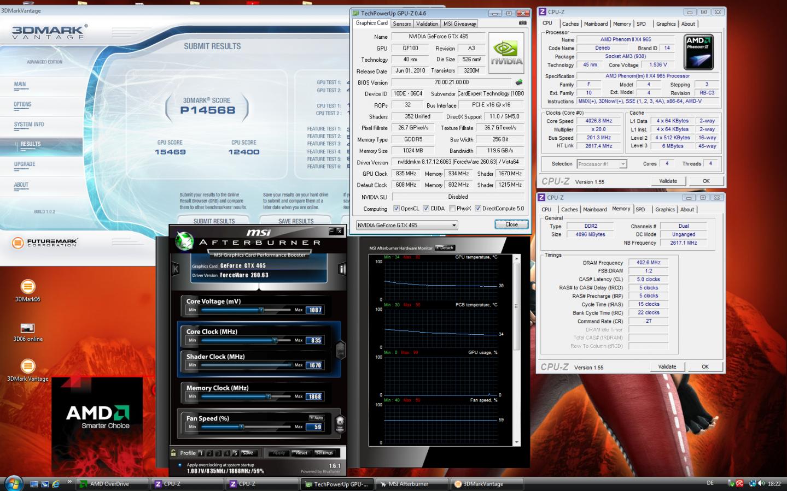Open Upgrade in 3DMark Vantage sidebar
This screenshot has height=491, width=787.
pos(25,164)
